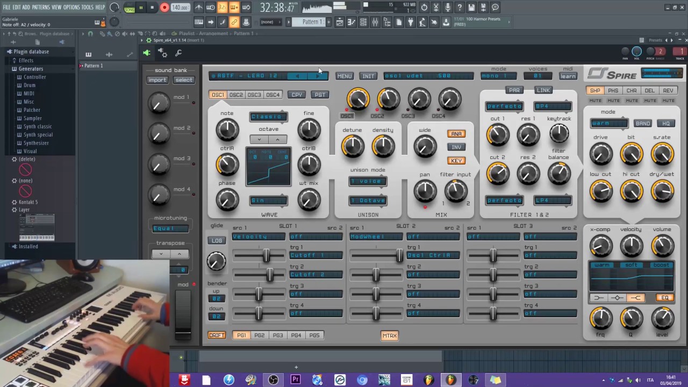Click the metronome icon in toolbar
This screenshot has height=387, width=688.
point(199,8)
